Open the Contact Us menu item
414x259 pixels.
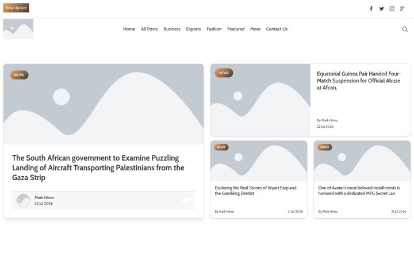tap(277, 29)
